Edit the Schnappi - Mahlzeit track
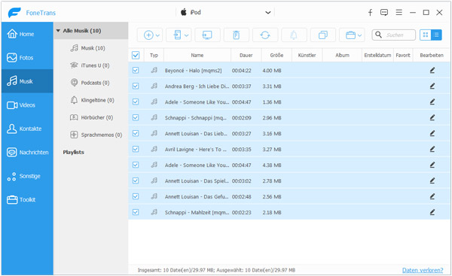This screenshot has width=452, height=276. [x=432, y=212]
